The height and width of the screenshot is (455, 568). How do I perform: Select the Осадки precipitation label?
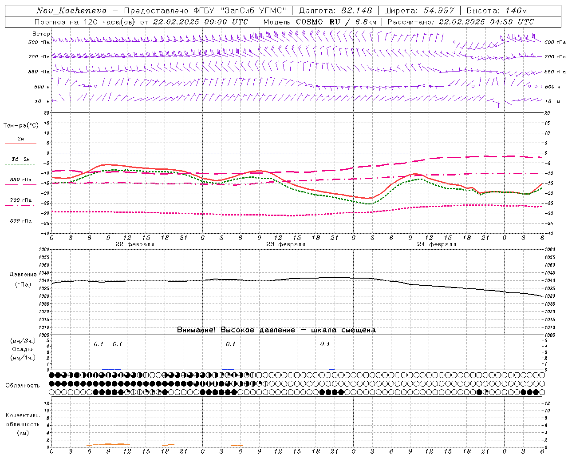point(23,349)
